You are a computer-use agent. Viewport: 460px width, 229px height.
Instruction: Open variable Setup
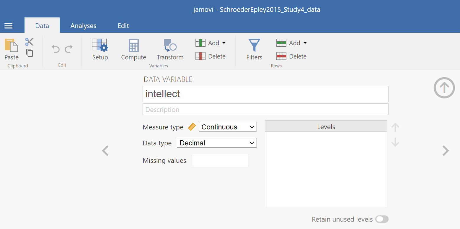pos(100,49)
